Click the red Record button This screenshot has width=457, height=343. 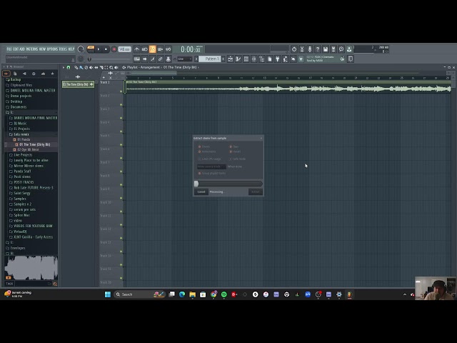coord(114,49)
